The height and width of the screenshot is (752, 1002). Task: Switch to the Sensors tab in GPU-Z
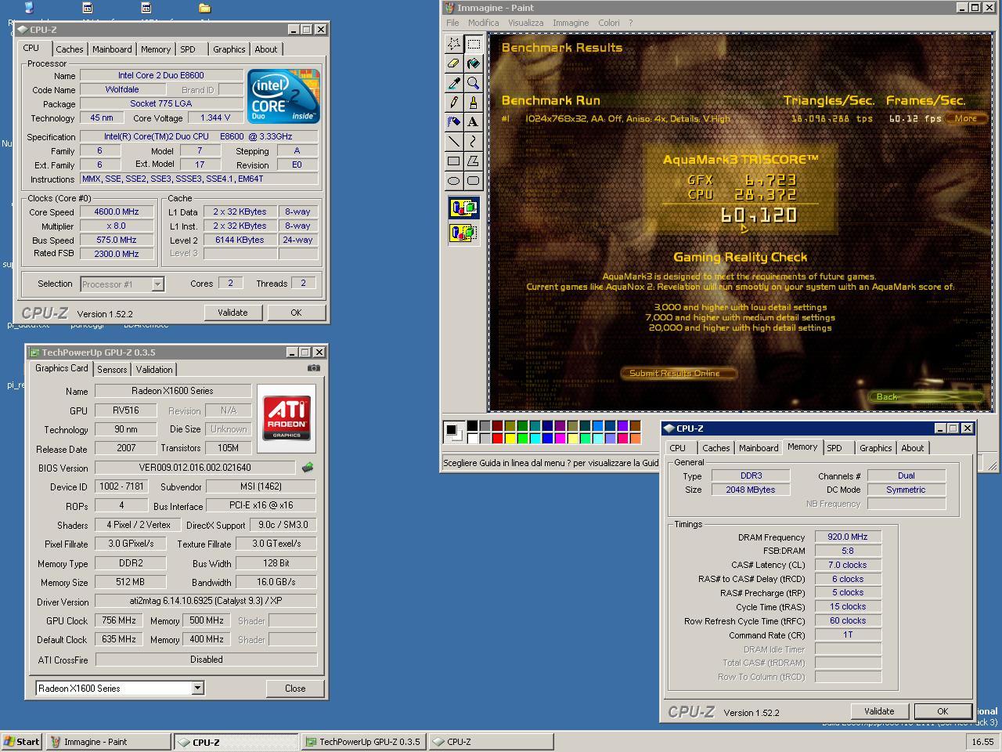pos(112,370)
